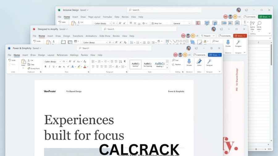Toggle Underline formatting in Word
Image resolution: width=278 pixels, height=156 pixels.
[x=53, y=67]
